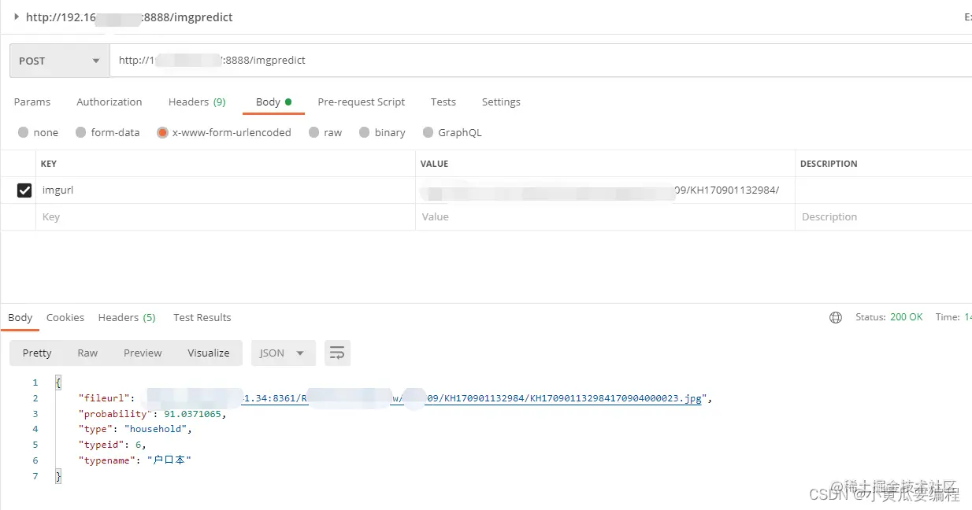Image resolution: width=972 pixels, height=510 pixels.
Task: Open the response Body tab
Action: coord(20,318)
